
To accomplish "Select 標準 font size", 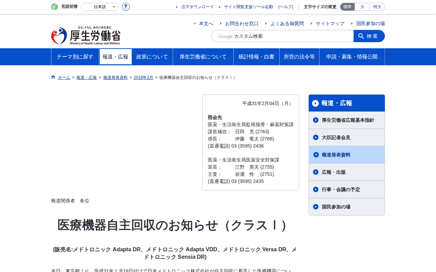I will (347, 7).
